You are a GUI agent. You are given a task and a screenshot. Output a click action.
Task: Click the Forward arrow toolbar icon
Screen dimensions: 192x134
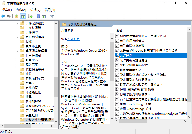[x=8, y=16]
